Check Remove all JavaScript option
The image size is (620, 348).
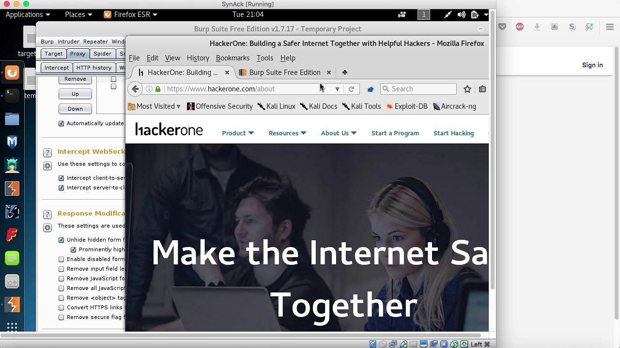tap(61, 288)
